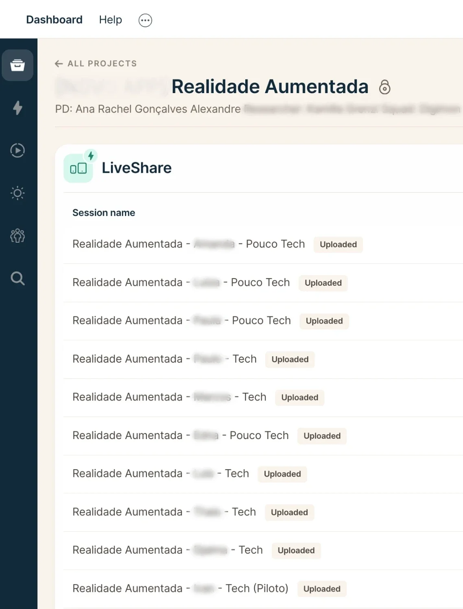This screenshot has width=463, height=609.
Task: Click Uploaded badge on eighth session row
Action: tap(289, 513)
